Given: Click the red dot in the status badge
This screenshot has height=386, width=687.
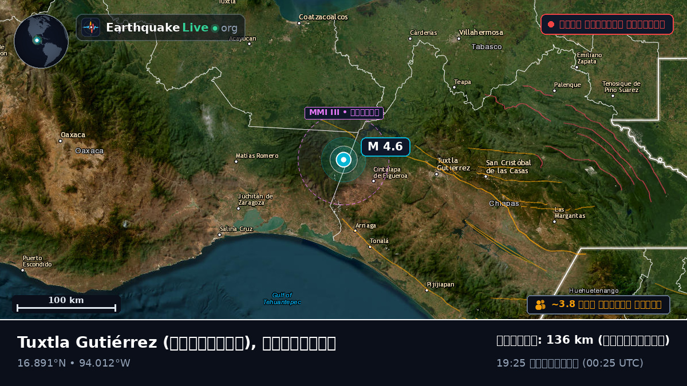Looking at the screenshot, I should (551, 24).
